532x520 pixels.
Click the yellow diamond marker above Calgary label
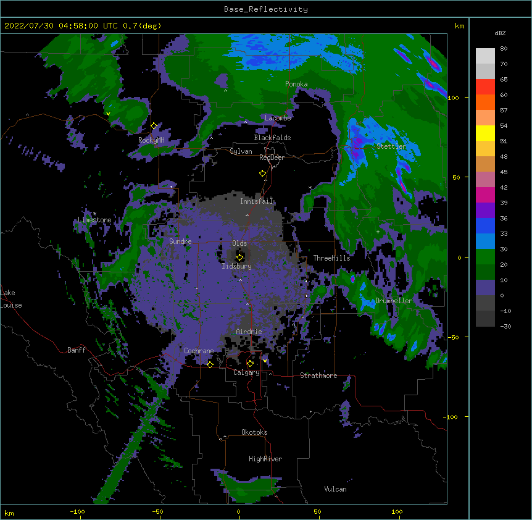point(250,364)
